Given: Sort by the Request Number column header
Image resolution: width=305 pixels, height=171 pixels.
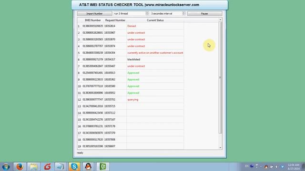Looking at the screenshot, I should point(115,20).
